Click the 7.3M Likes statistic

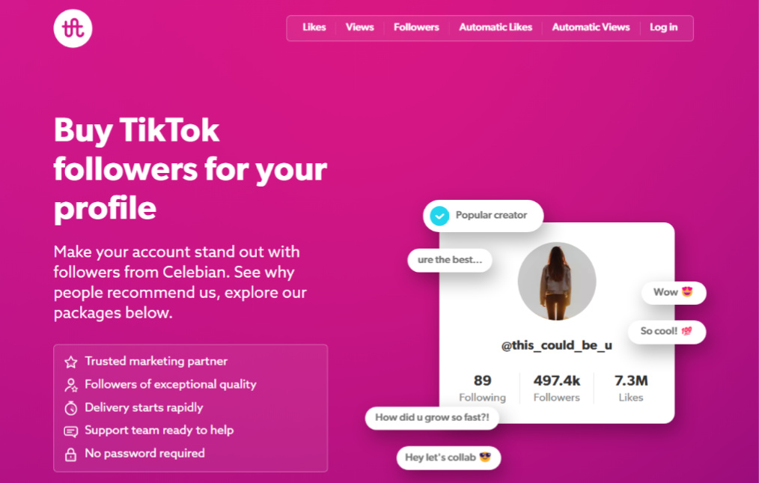631,388
